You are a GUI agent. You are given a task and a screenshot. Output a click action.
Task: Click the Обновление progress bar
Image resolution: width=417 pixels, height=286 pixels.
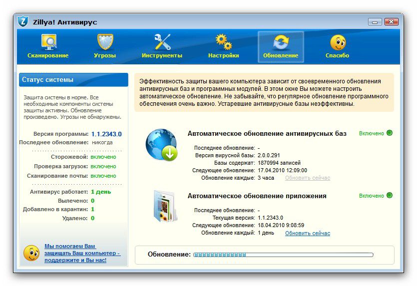click(283, 255)
